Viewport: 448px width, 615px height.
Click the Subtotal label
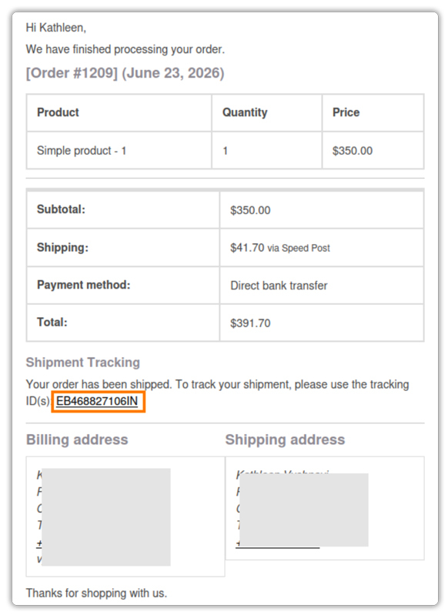click(x=61, y=209)
